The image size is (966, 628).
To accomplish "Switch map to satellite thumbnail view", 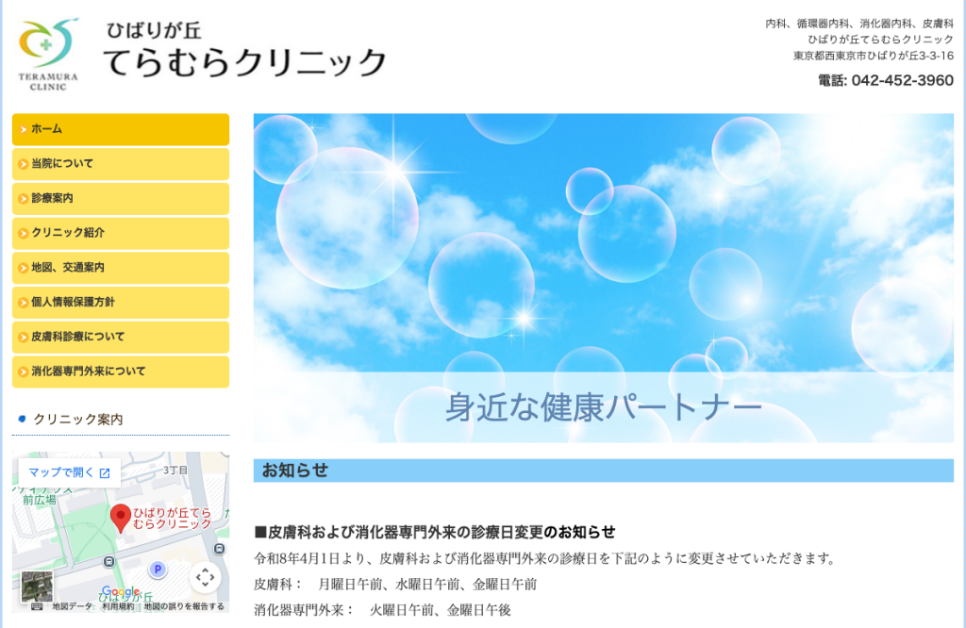I will tap(37, 587).
